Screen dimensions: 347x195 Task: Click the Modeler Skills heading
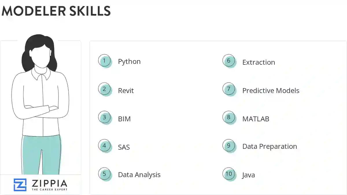point(56,11)
